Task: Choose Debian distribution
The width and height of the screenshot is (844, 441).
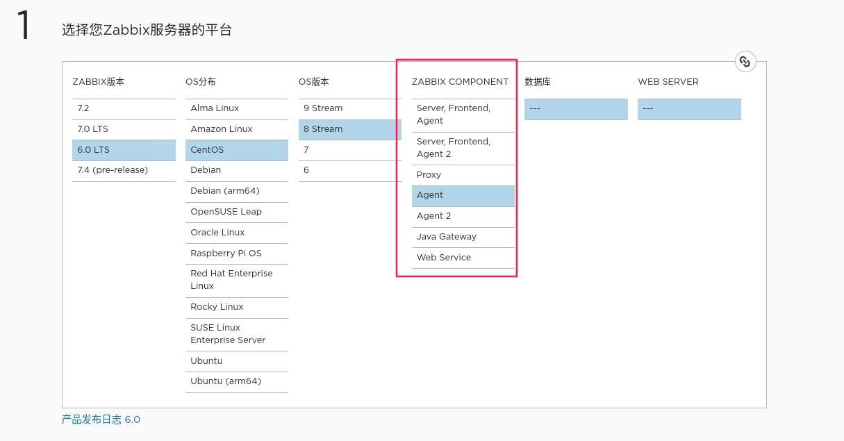Action: pos(237,171)
